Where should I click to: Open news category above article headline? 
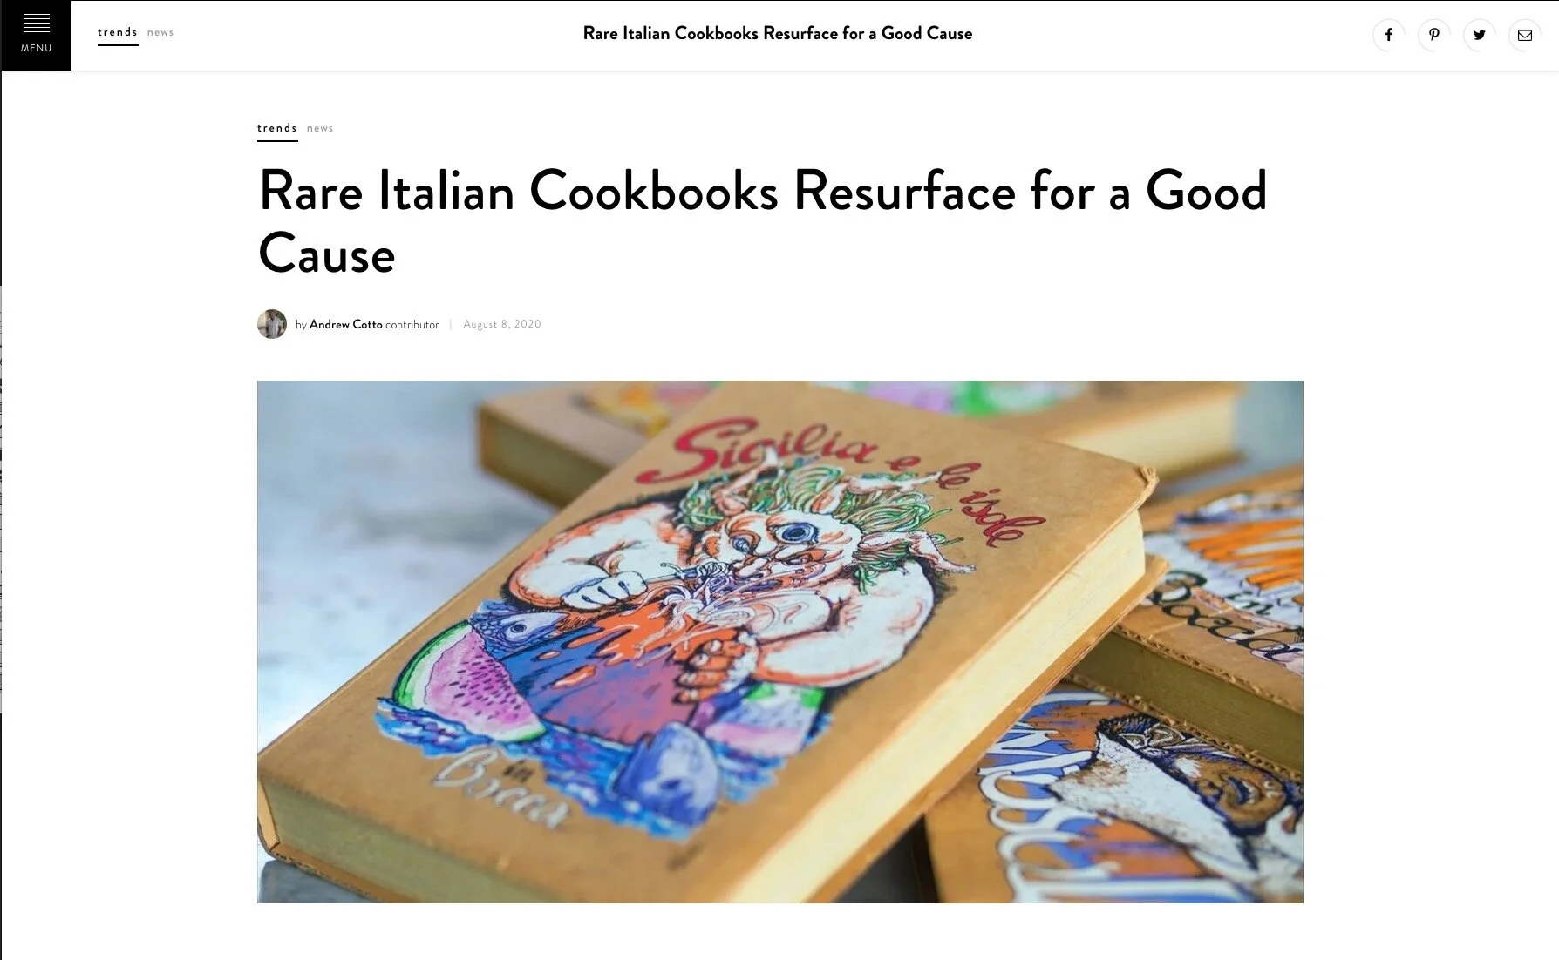click(320, 128)
